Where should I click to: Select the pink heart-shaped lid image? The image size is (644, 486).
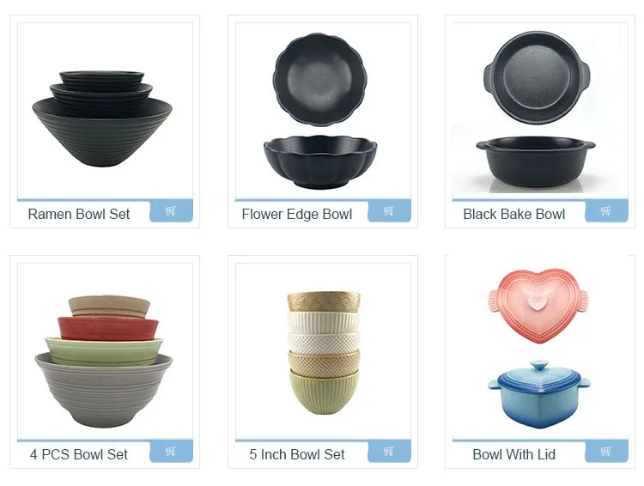click(x=538, y=306)
